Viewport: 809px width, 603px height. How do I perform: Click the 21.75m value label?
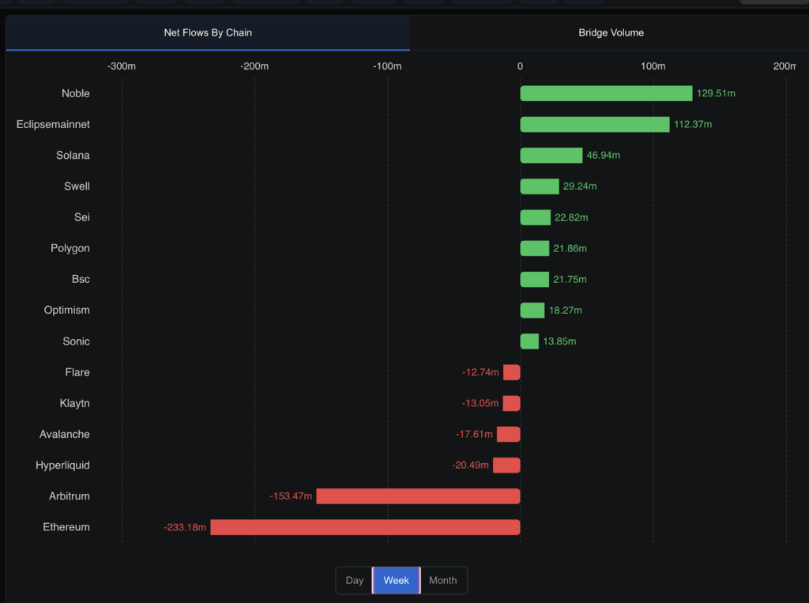[570, 279]
